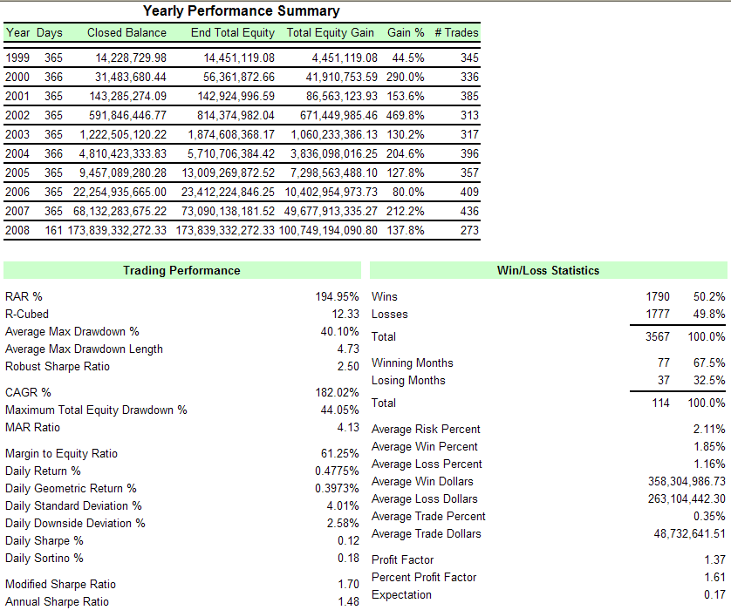Click the MAR Ratio label

32,427
